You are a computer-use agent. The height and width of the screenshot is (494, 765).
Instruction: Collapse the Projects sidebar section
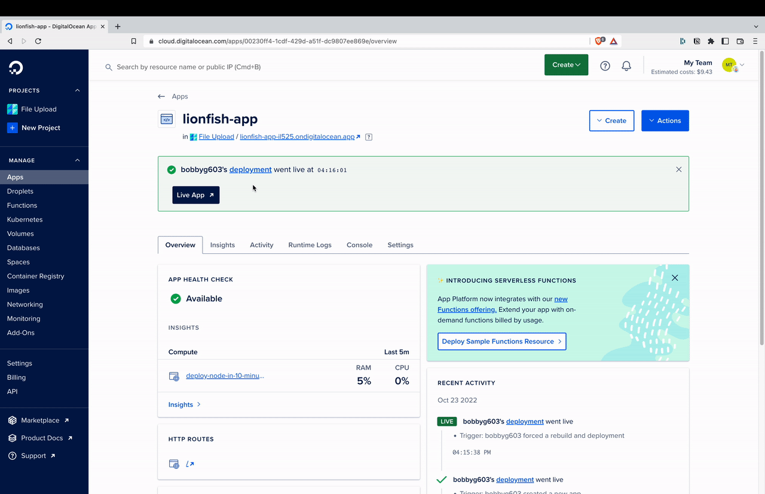pos(77,91)
